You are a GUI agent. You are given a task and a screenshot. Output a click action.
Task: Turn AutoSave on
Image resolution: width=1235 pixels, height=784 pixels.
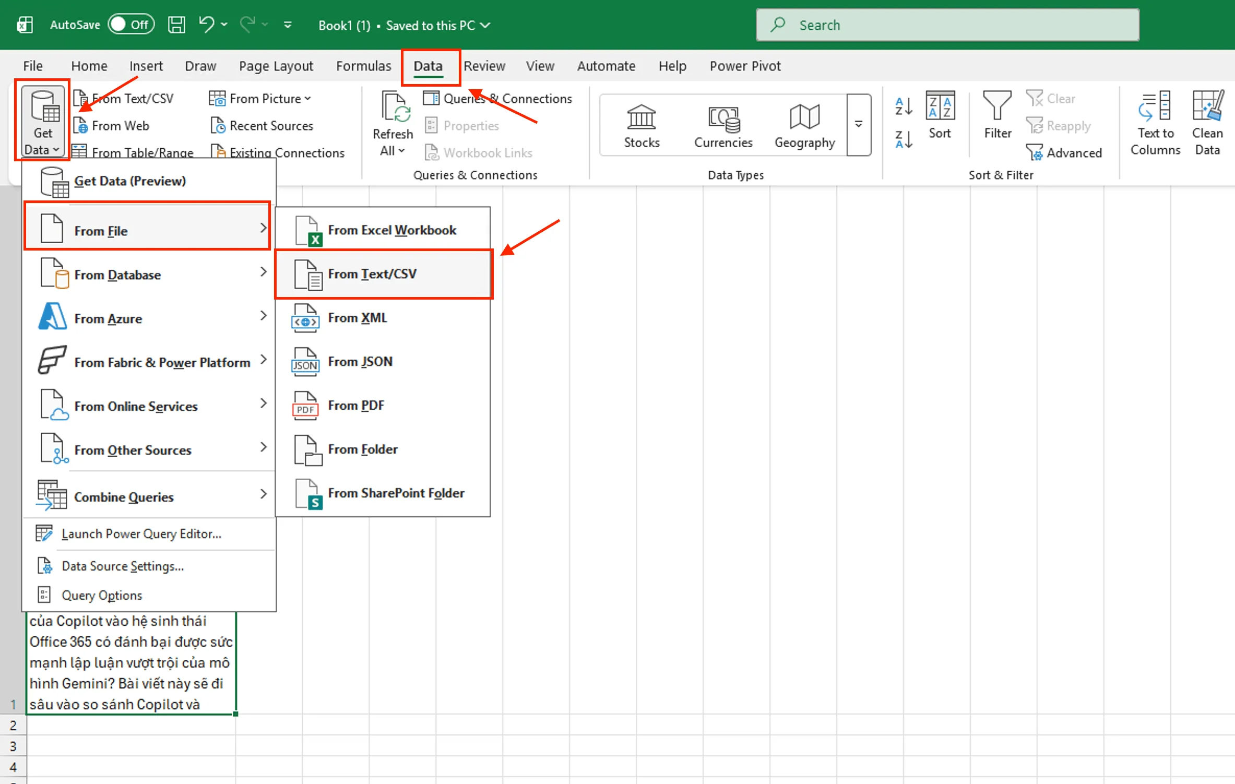[x=130, y=24]
